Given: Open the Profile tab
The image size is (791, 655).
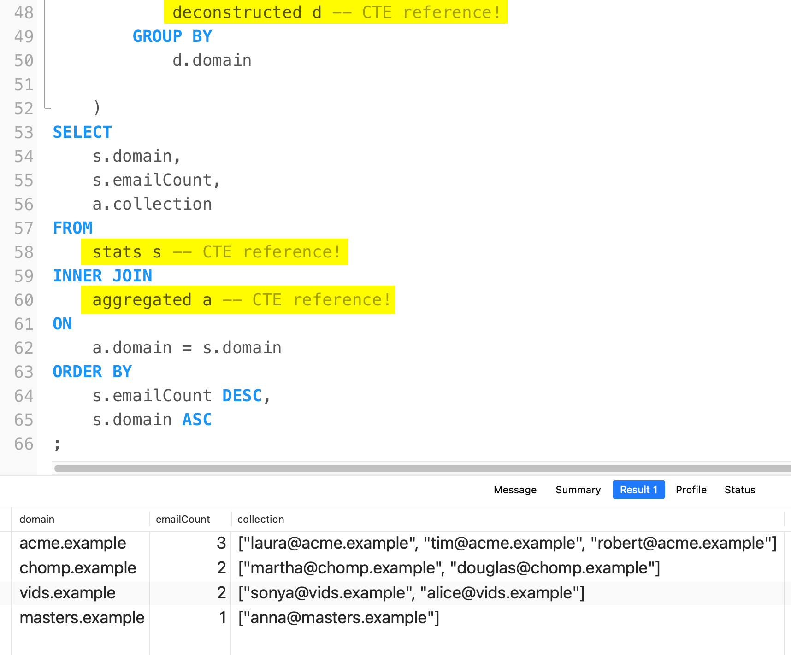Looking at the screenshot, I should pos(691,490).
